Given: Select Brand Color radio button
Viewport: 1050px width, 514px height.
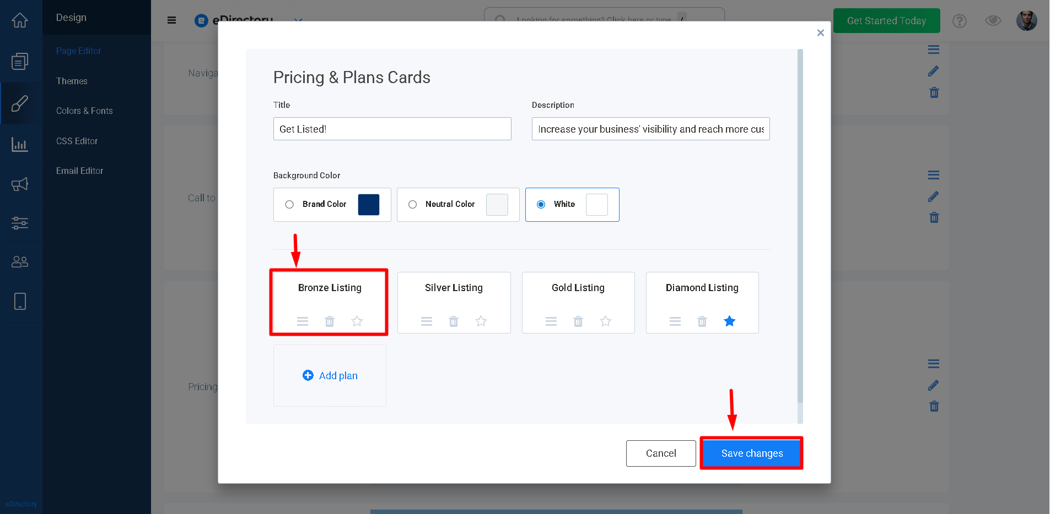Looking at the screenshot, I should 289,205.
